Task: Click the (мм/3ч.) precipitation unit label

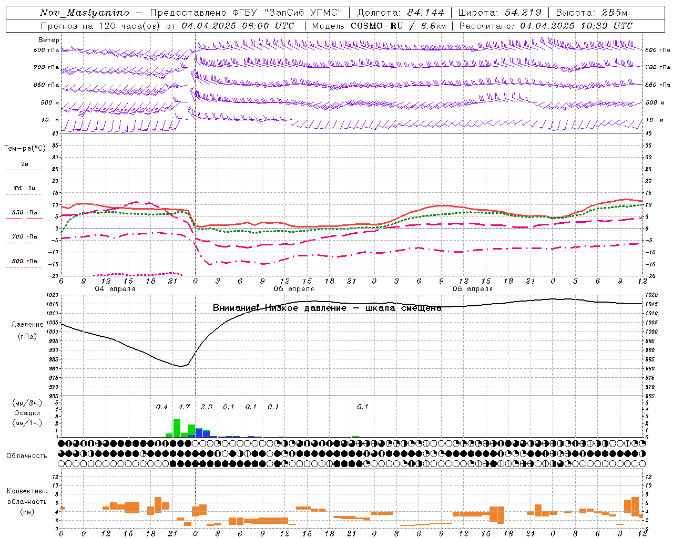Action: [27, 403]
